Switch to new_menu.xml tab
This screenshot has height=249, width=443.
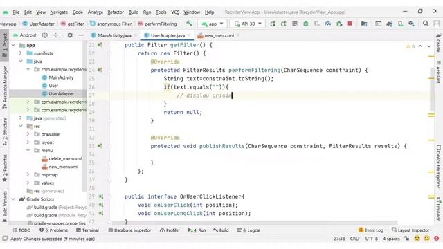click(219, 35)
